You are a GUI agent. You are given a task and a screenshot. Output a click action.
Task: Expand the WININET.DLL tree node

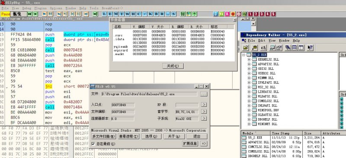(249, 124)
